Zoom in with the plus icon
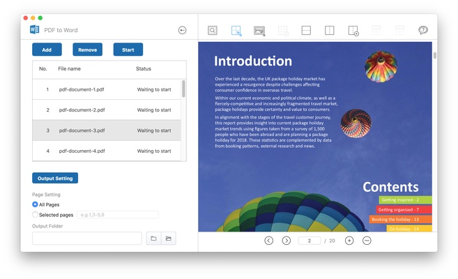 [x=349, y=241]
